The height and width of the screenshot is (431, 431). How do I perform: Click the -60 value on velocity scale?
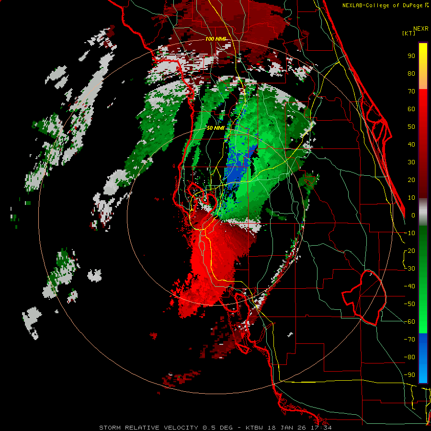coord(409,322)
